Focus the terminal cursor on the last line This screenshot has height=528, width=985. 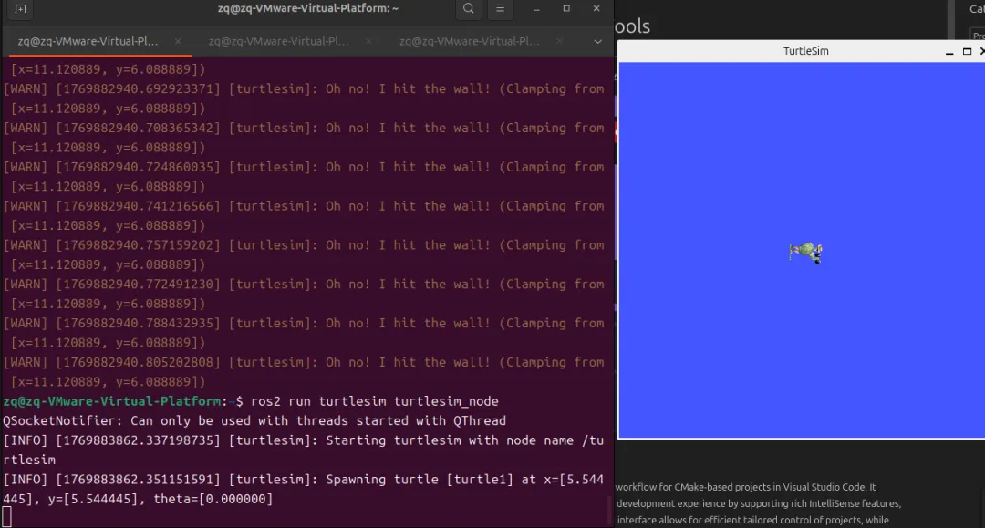click(x=7, y=517)
